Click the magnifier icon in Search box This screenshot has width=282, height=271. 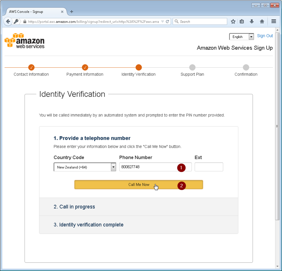pyautogui.click(x=177, y=21)
